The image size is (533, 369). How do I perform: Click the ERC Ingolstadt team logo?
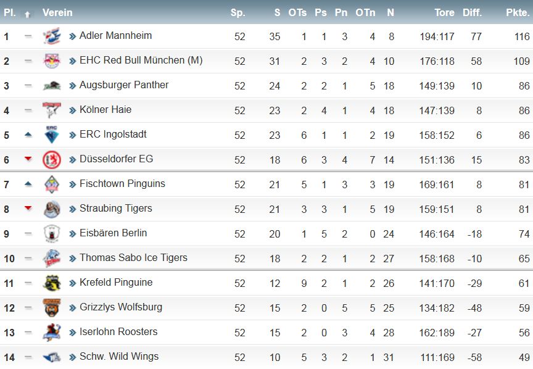tap(52, 135)
